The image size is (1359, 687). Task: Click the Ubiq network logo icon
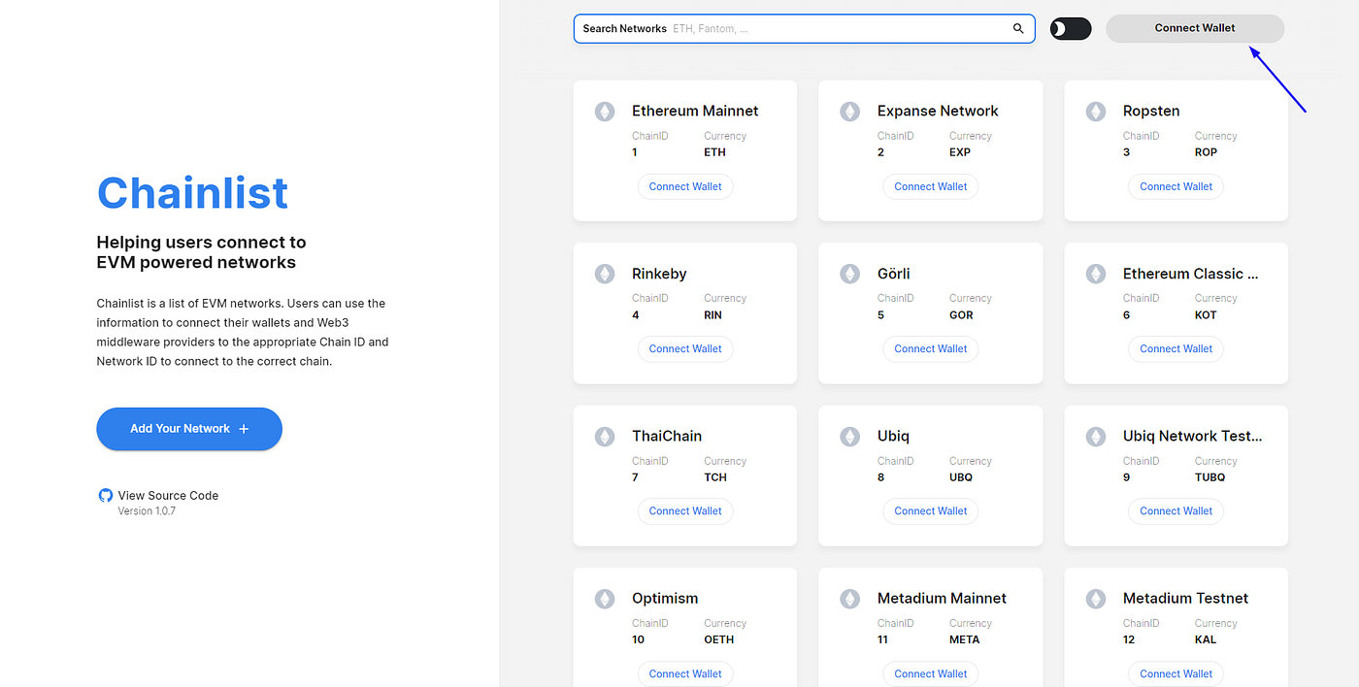tap(850, 437)
